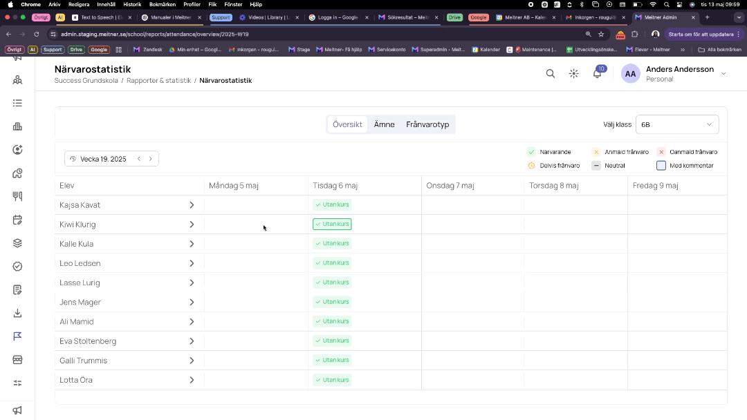
Task: Open the Bokmärken menu in the menu bar
Action: point(163,4)
